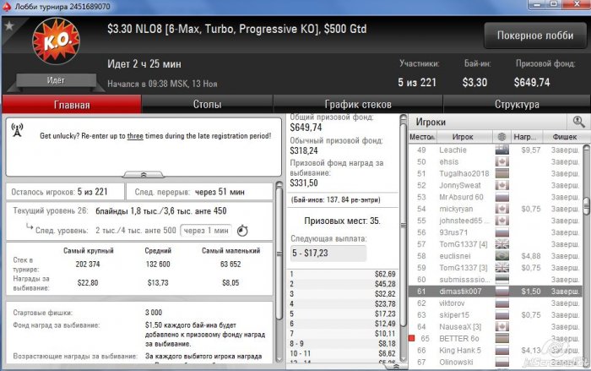Image resolution: width=591 pixels, height=371 pixels.
Task: Sort by Игрок column header
Action: coord(463,137)
